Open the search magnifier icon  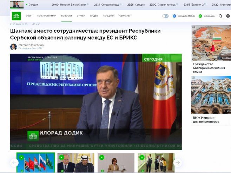pyautogui.click(x=220, y=16)
